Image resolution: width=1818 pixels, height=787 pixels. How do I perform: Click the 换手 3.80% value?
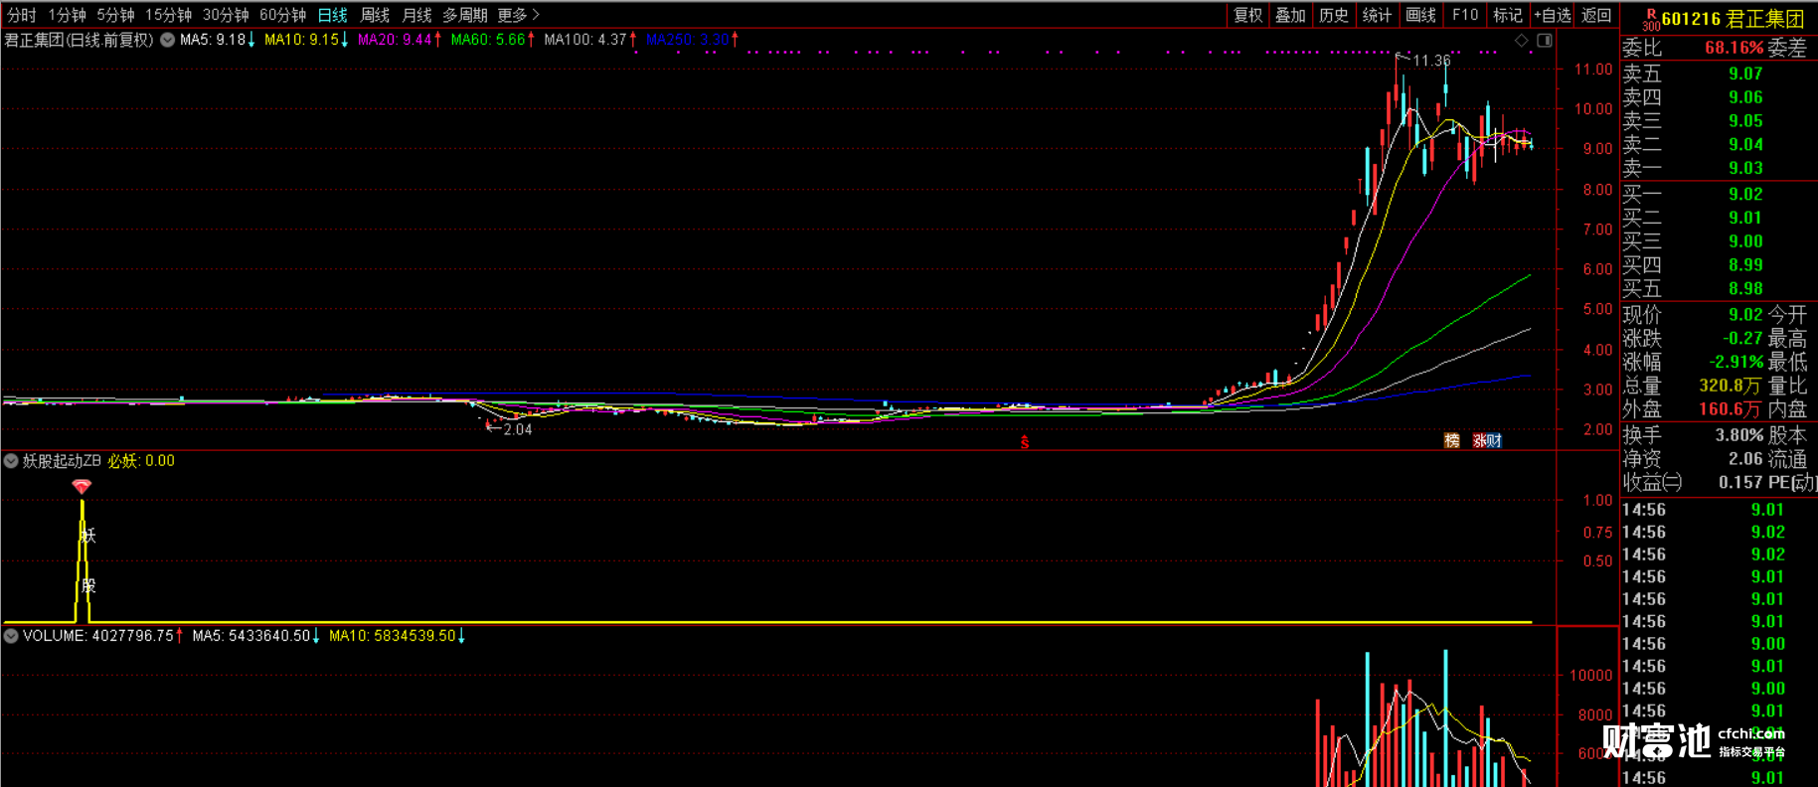tap(1739, 435)
